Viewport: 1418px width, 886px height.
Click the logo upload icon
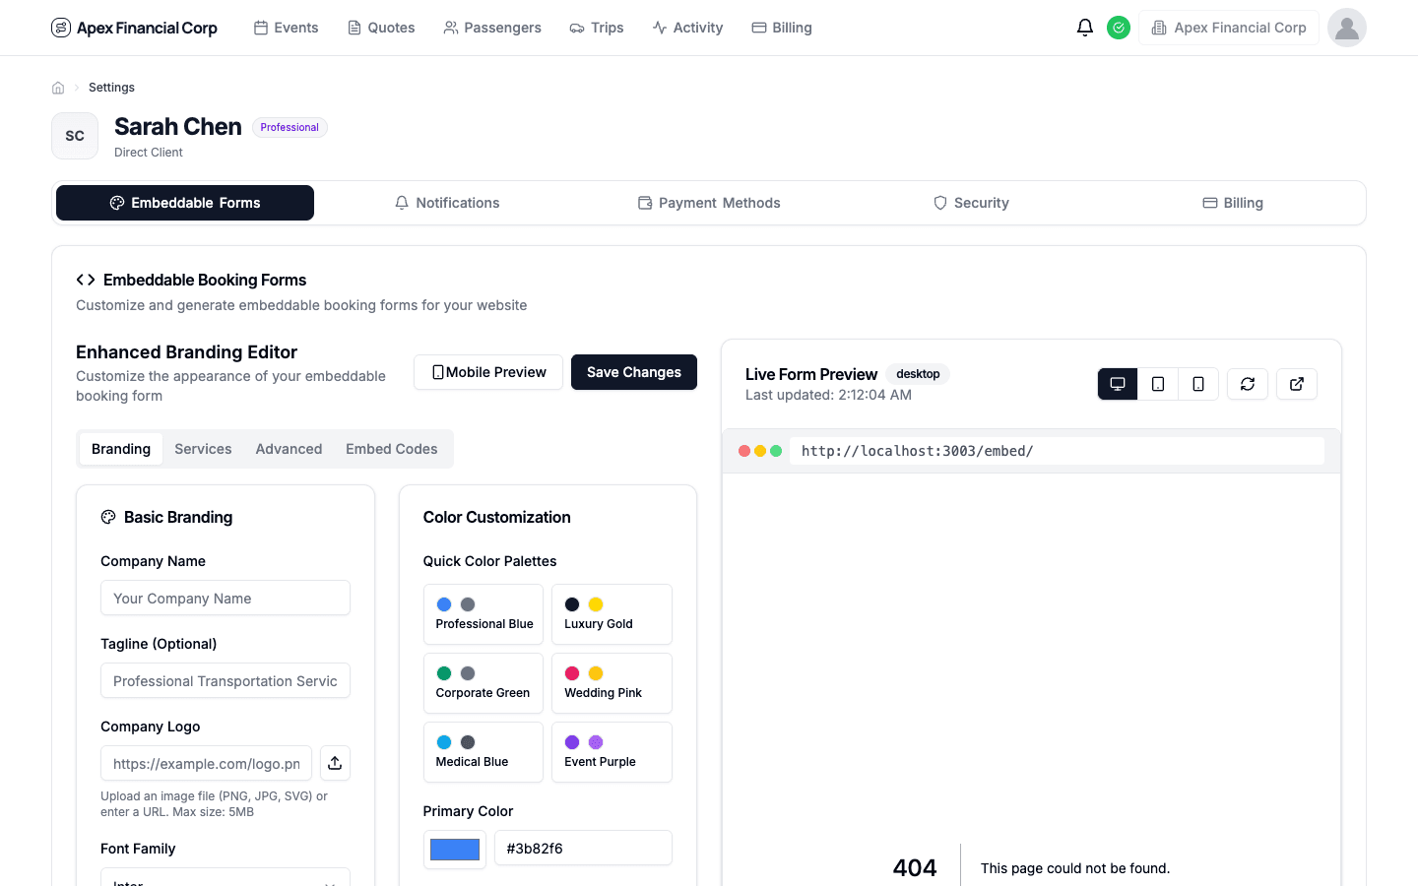click(335, 763)
